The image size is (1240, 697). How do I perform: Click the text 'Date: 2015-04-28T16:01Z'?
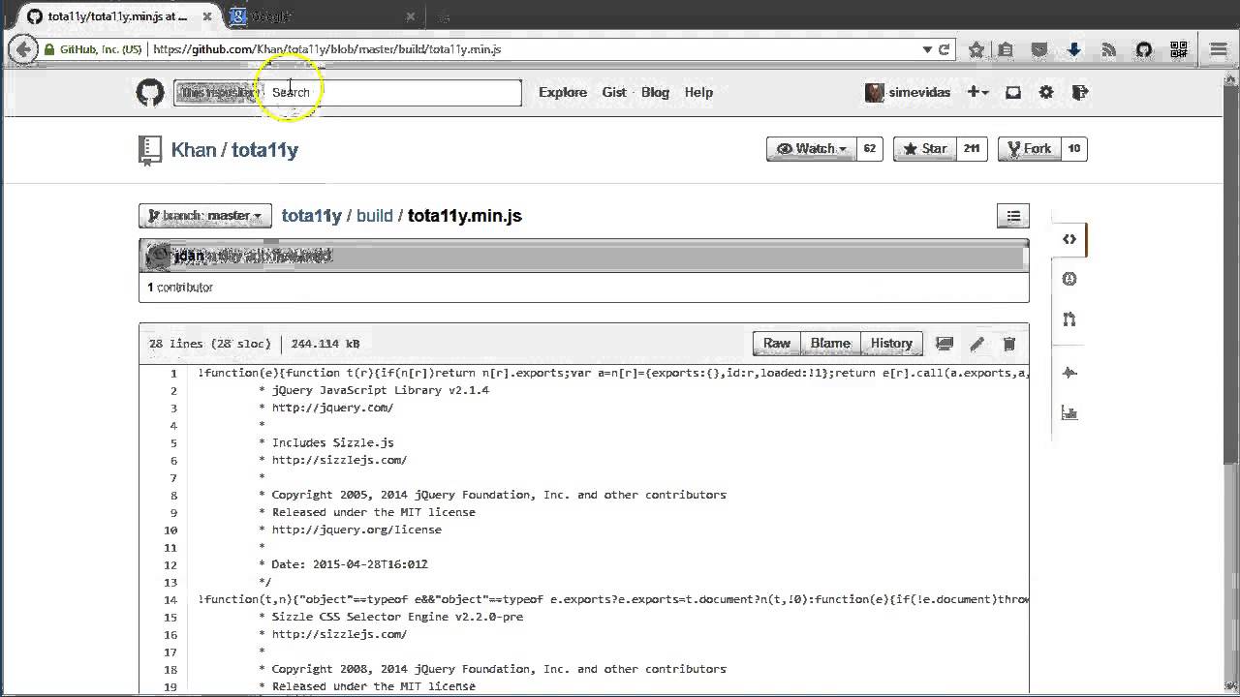pyautogui.click(x=350, y=565)
